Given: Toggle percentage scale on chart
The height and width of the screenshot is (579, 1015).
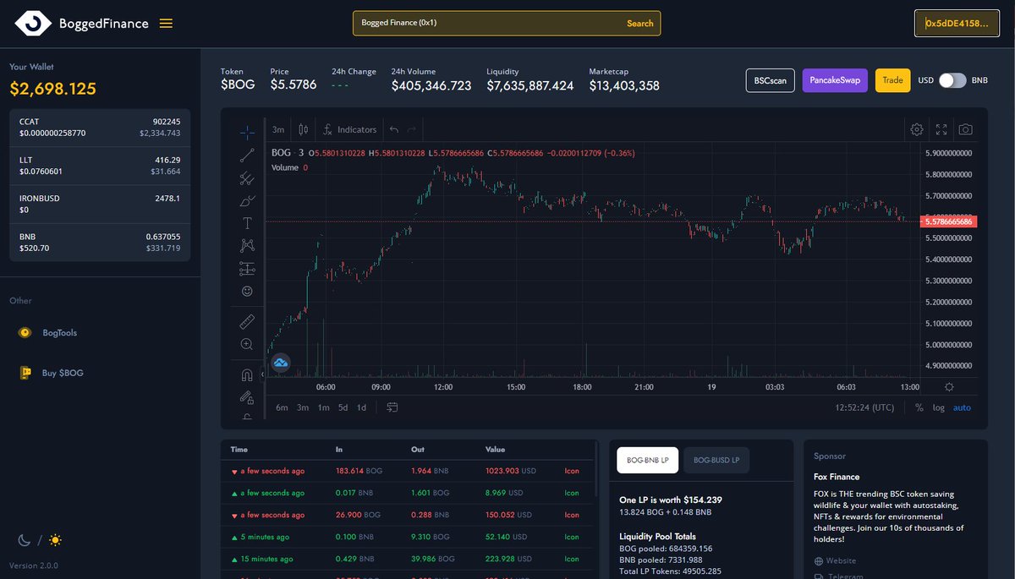Looking at the screenshot, I should (x=919, y=407).
